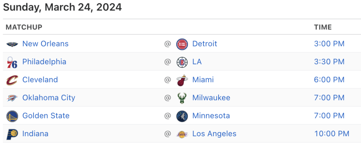The height and width of the screenshot is (151, 361).
Task: Open the Miami team link
Action: click(x=203, y=80)
